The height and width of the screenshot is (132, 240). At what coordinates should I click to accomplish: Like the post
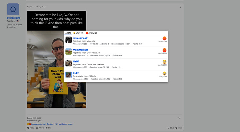coord(49,128)
